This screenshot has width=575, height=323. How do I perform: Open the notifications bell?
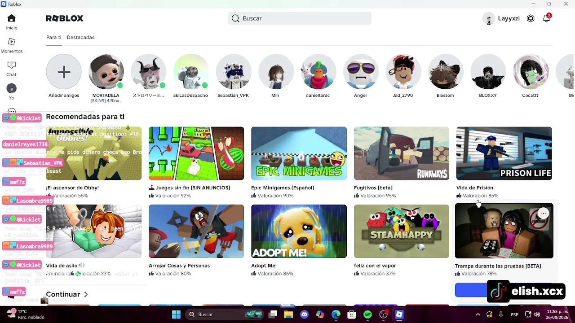click(546, 18)
